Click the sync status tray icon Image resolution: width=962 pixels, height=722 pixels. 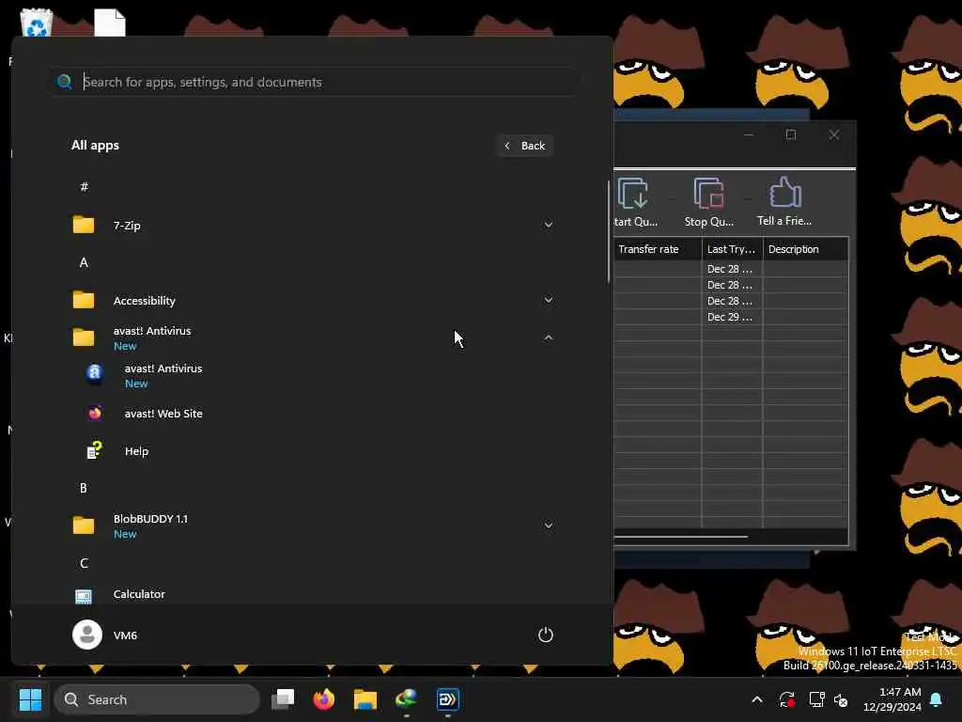(x=787, y=699)
